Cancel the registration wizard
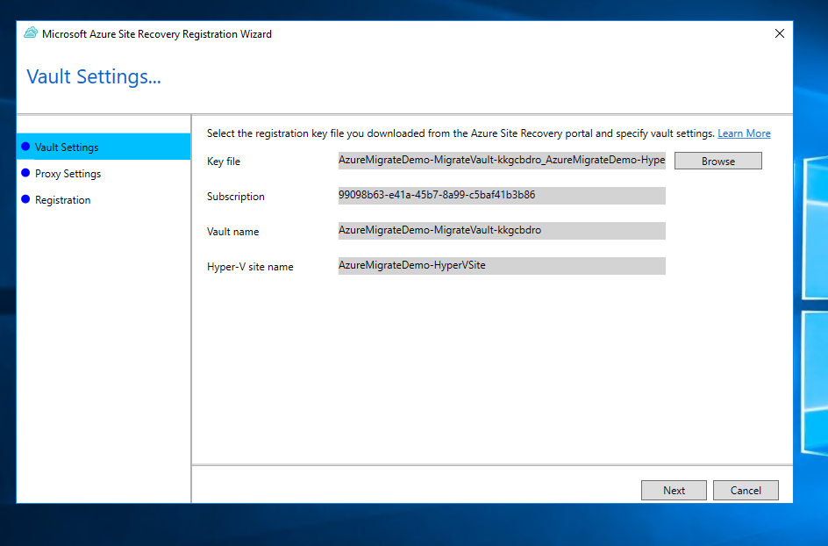The image size is (828, 546). (x=746, y=490)
